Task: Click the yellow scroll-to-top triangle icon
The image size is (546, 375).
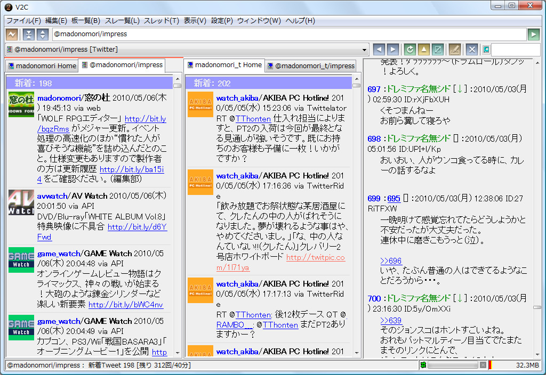Action: (423, 49)
